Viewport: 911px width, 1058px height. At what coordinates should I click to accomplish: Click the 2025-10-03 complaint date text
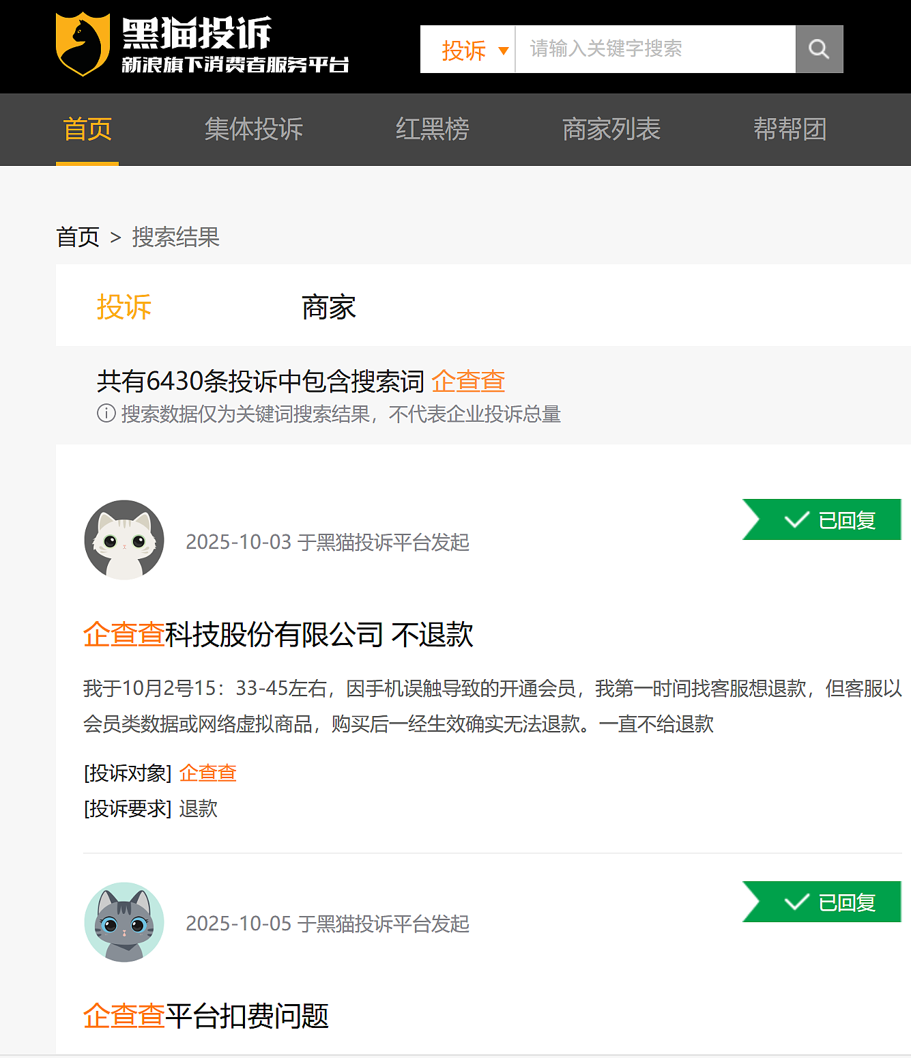tap(328, 542)
